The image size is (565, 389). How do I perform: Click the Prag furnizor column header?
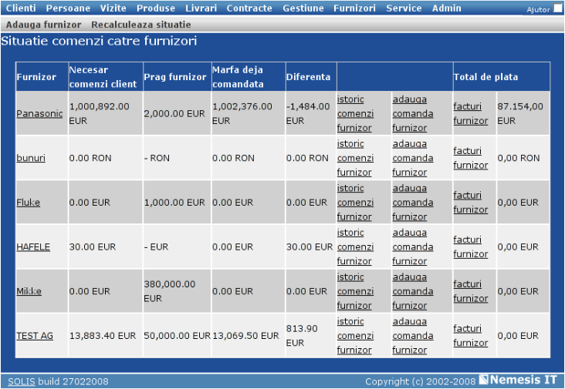(x=177, y=76)
